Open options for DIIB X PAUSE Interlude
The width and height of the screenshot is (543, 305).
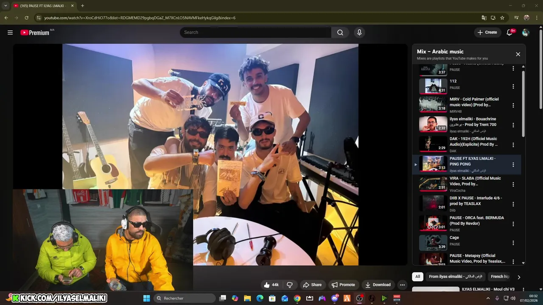[513, 204]
